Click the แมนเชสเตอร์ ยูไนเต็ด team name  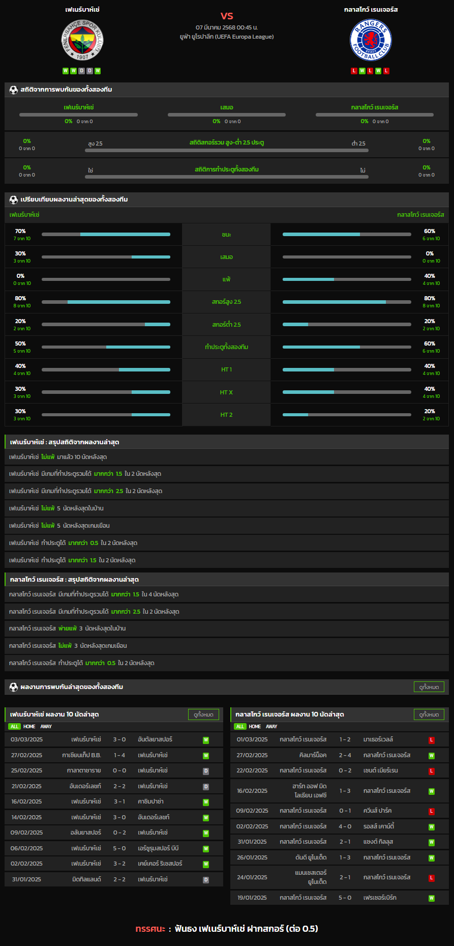tap(311, 877)
